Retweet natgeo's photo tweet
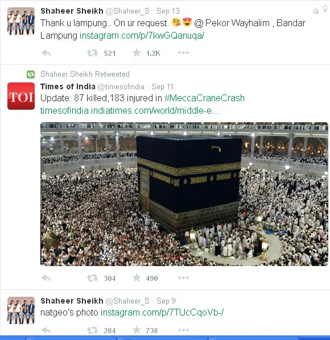This screenshot has height=340, width=330. [x=92, y=330]
